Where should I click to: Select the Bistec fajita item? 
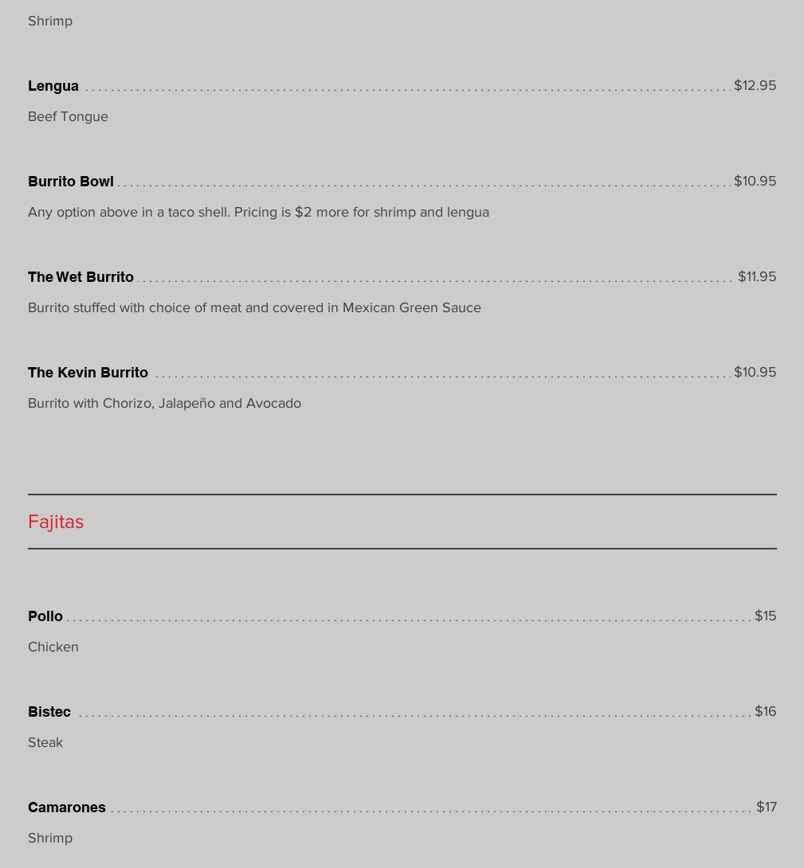pos(49,712)
